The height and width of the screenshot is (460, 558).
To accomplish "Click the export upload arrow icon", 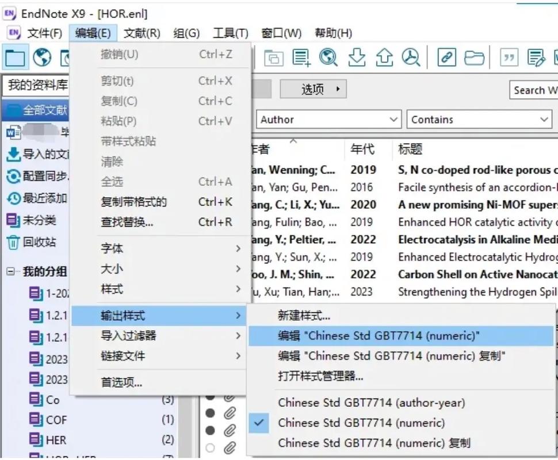I will click(x=384, y=57).
